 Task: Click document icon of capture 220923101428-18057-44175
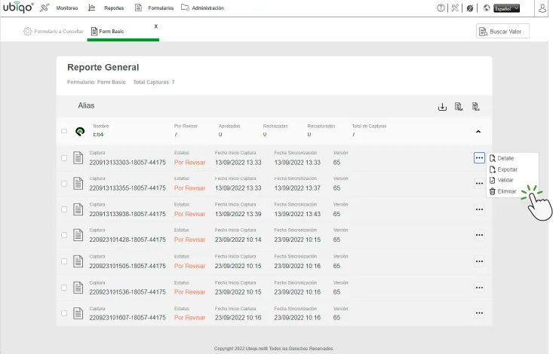coord(78,235)
